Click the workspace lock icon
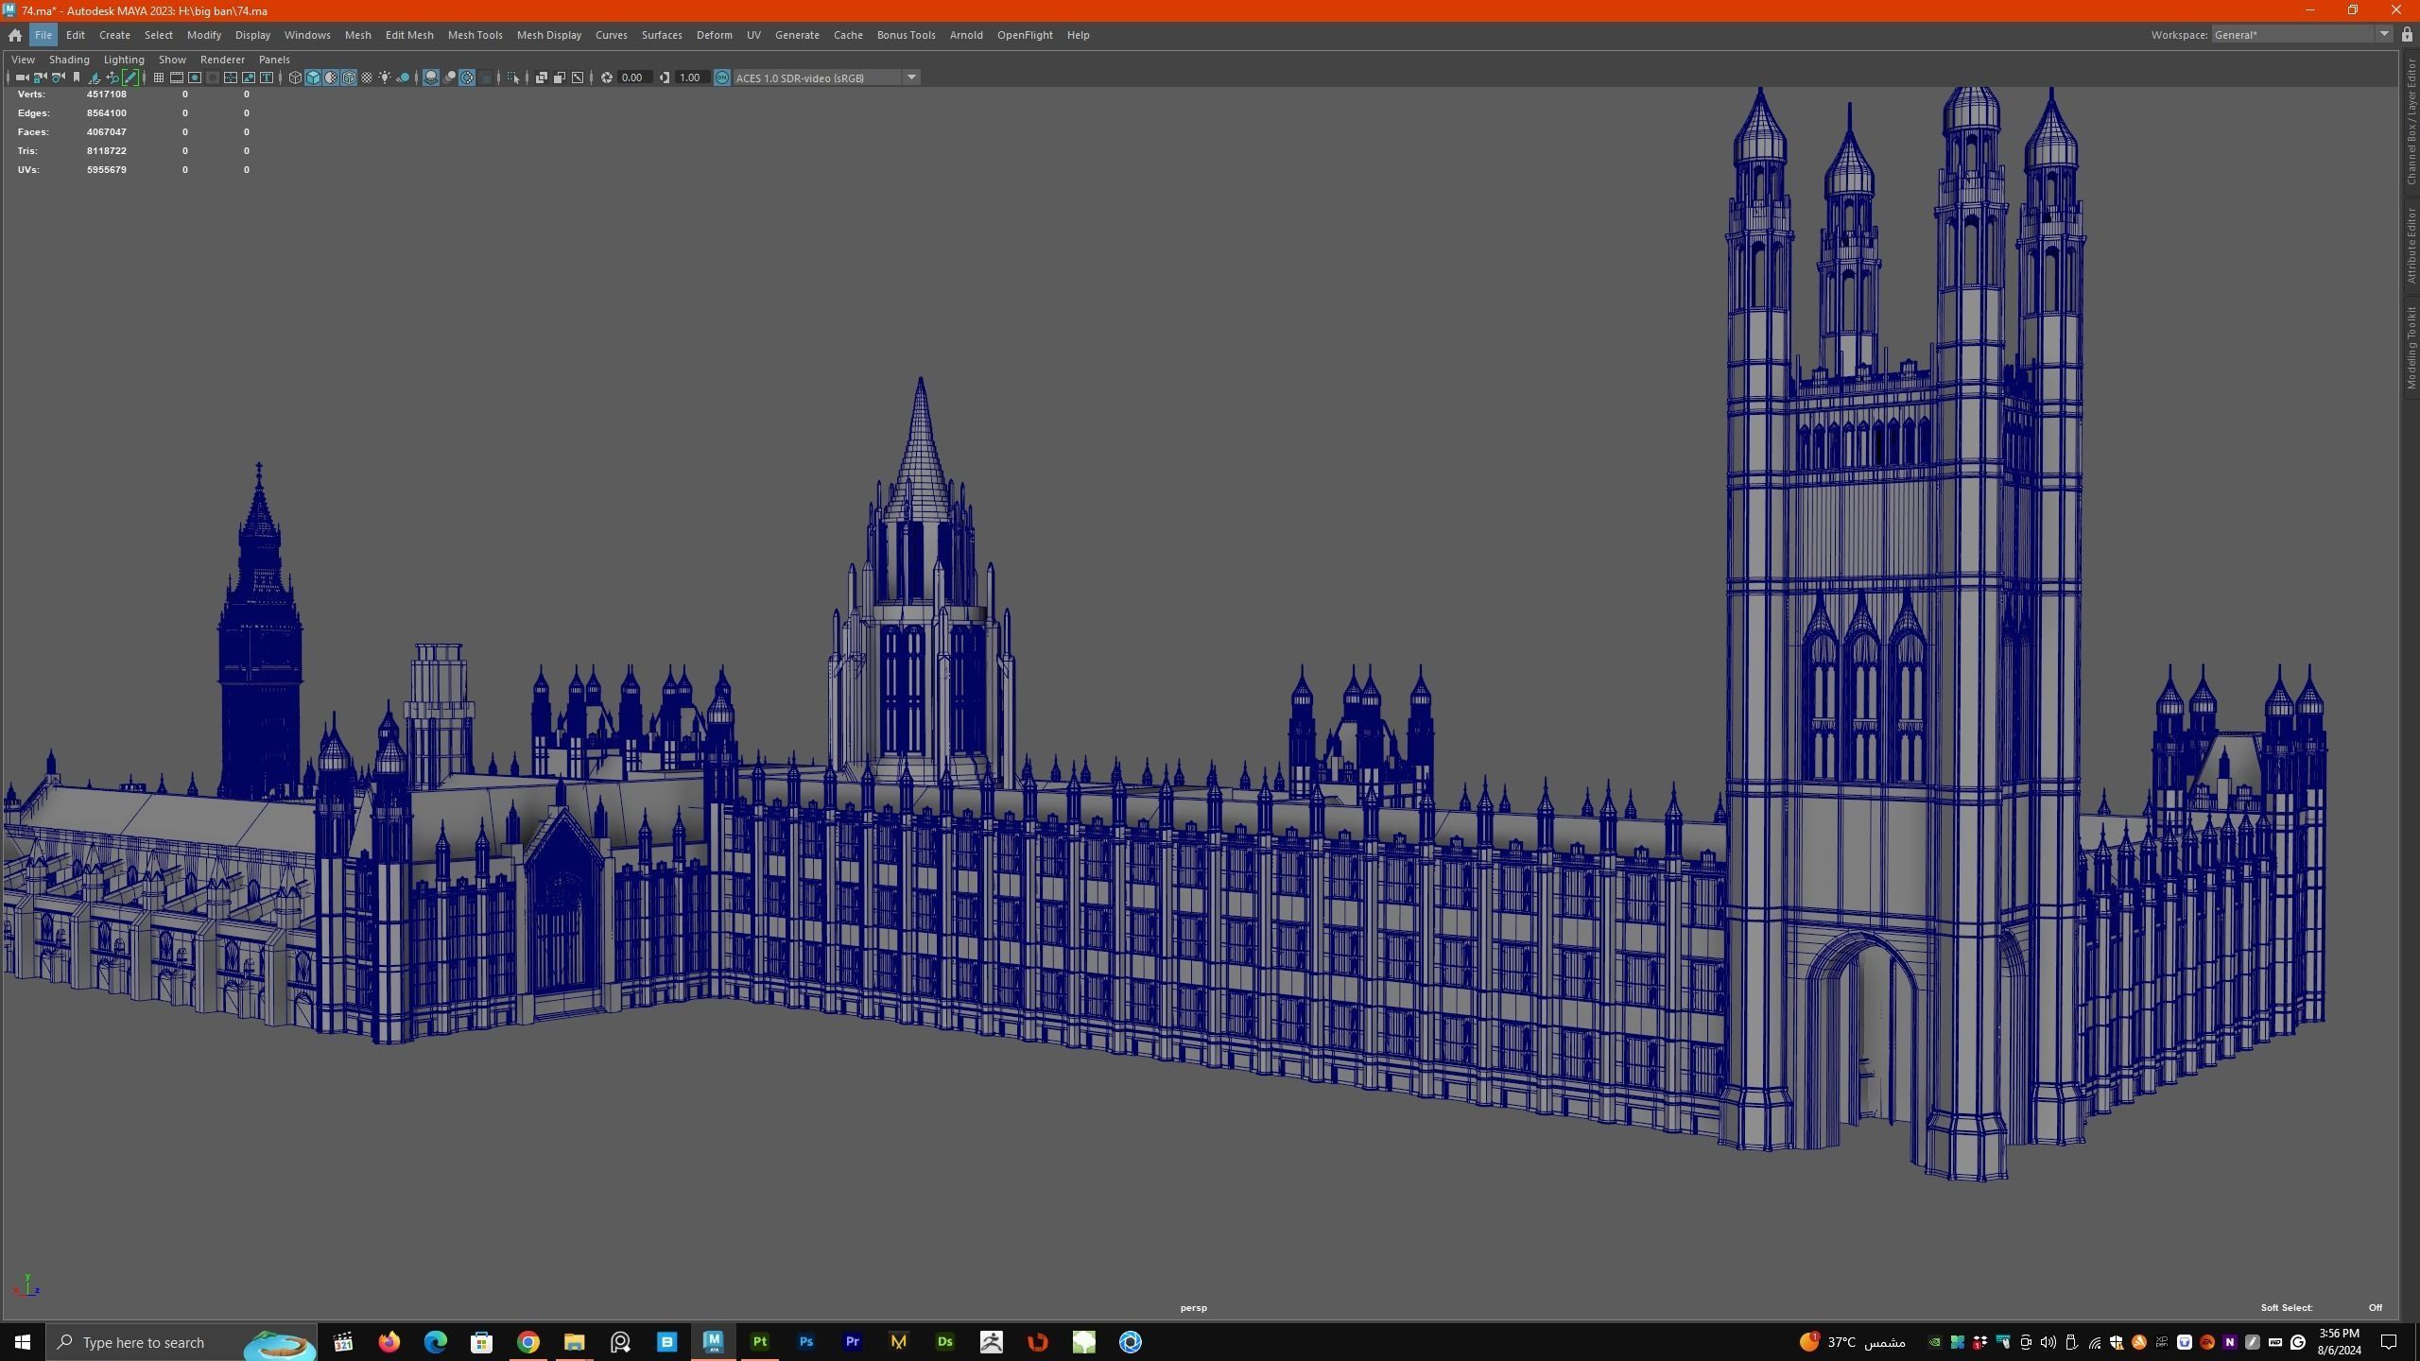This screenshot has width=2420, height=1361. (2407, 35)
